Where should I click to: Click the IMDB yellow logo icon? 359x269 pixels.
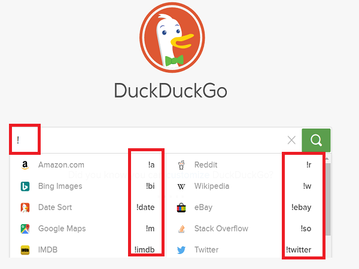(x=25, y=250)
